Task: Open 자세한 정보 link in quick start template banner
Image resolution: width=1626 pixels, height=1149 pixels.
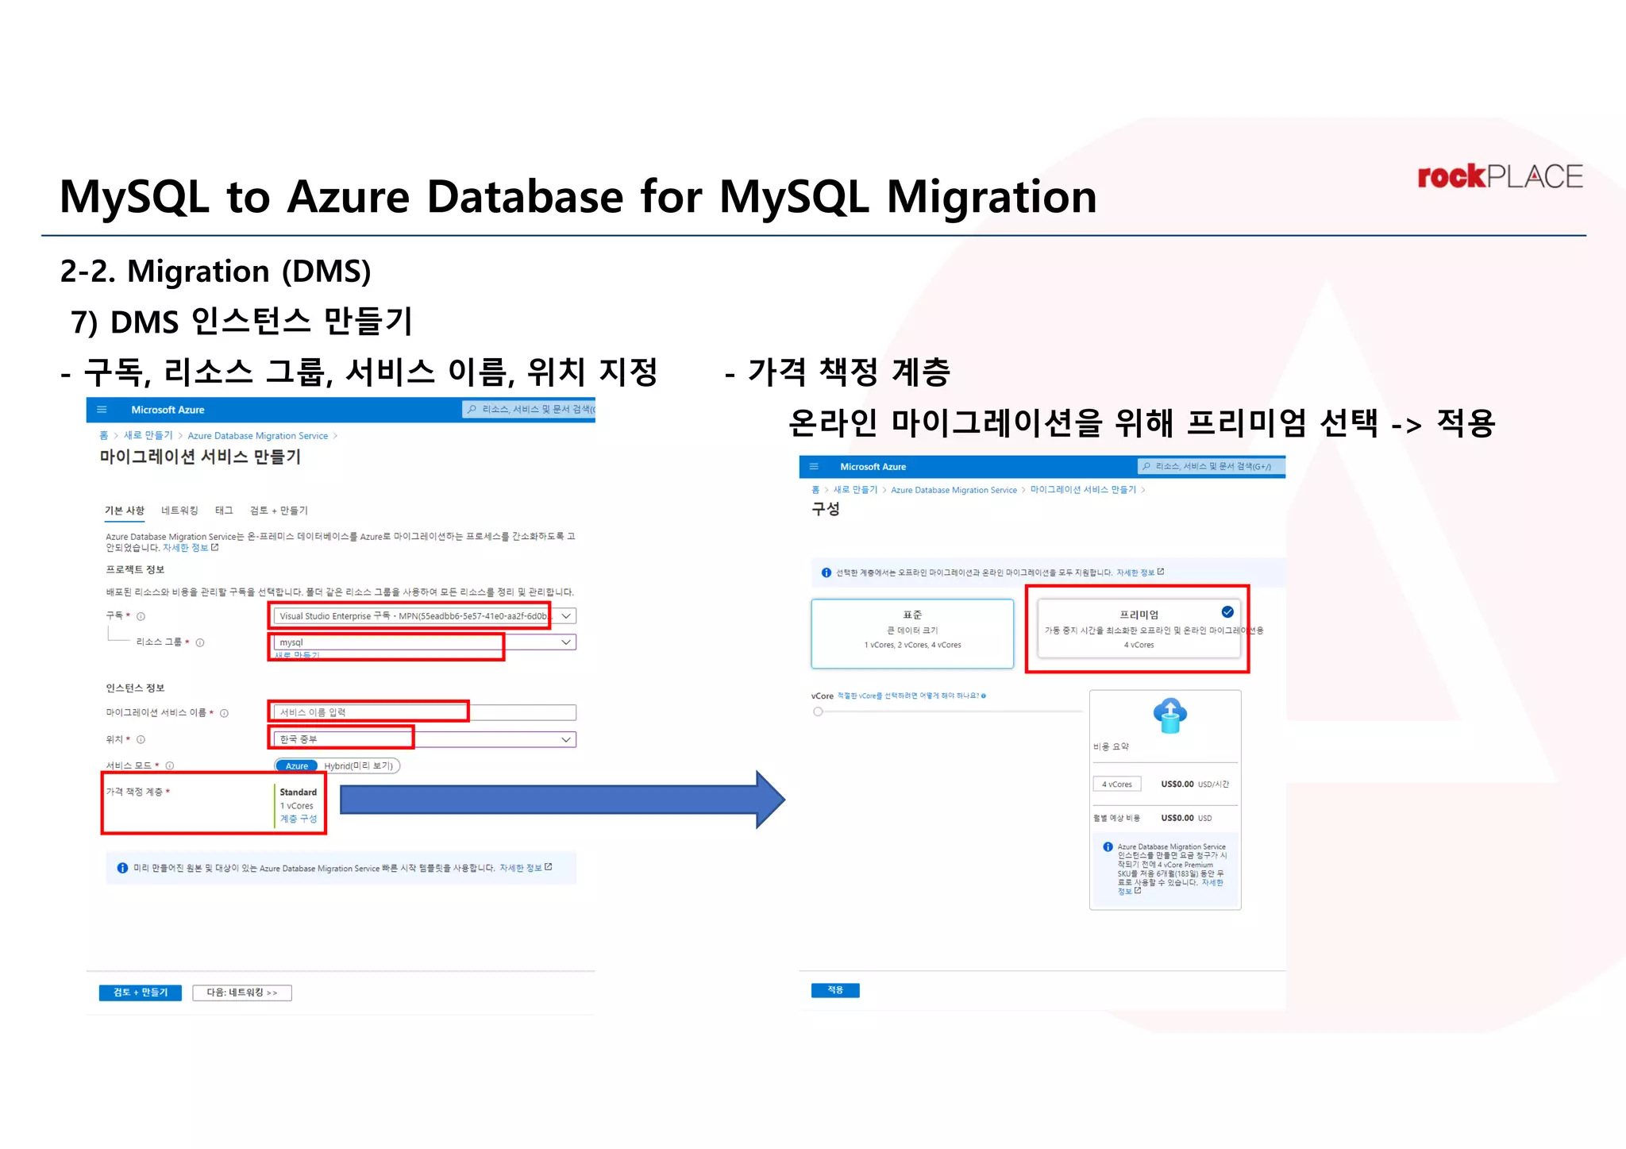Action: [526, 868]
